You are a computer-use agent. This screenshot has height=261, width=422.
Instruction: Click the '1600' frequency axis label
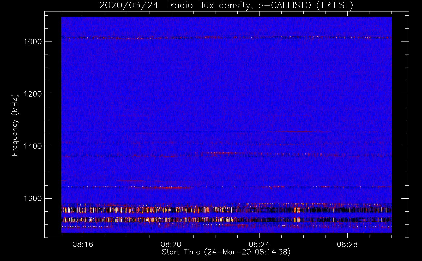[x=33, y=198]
